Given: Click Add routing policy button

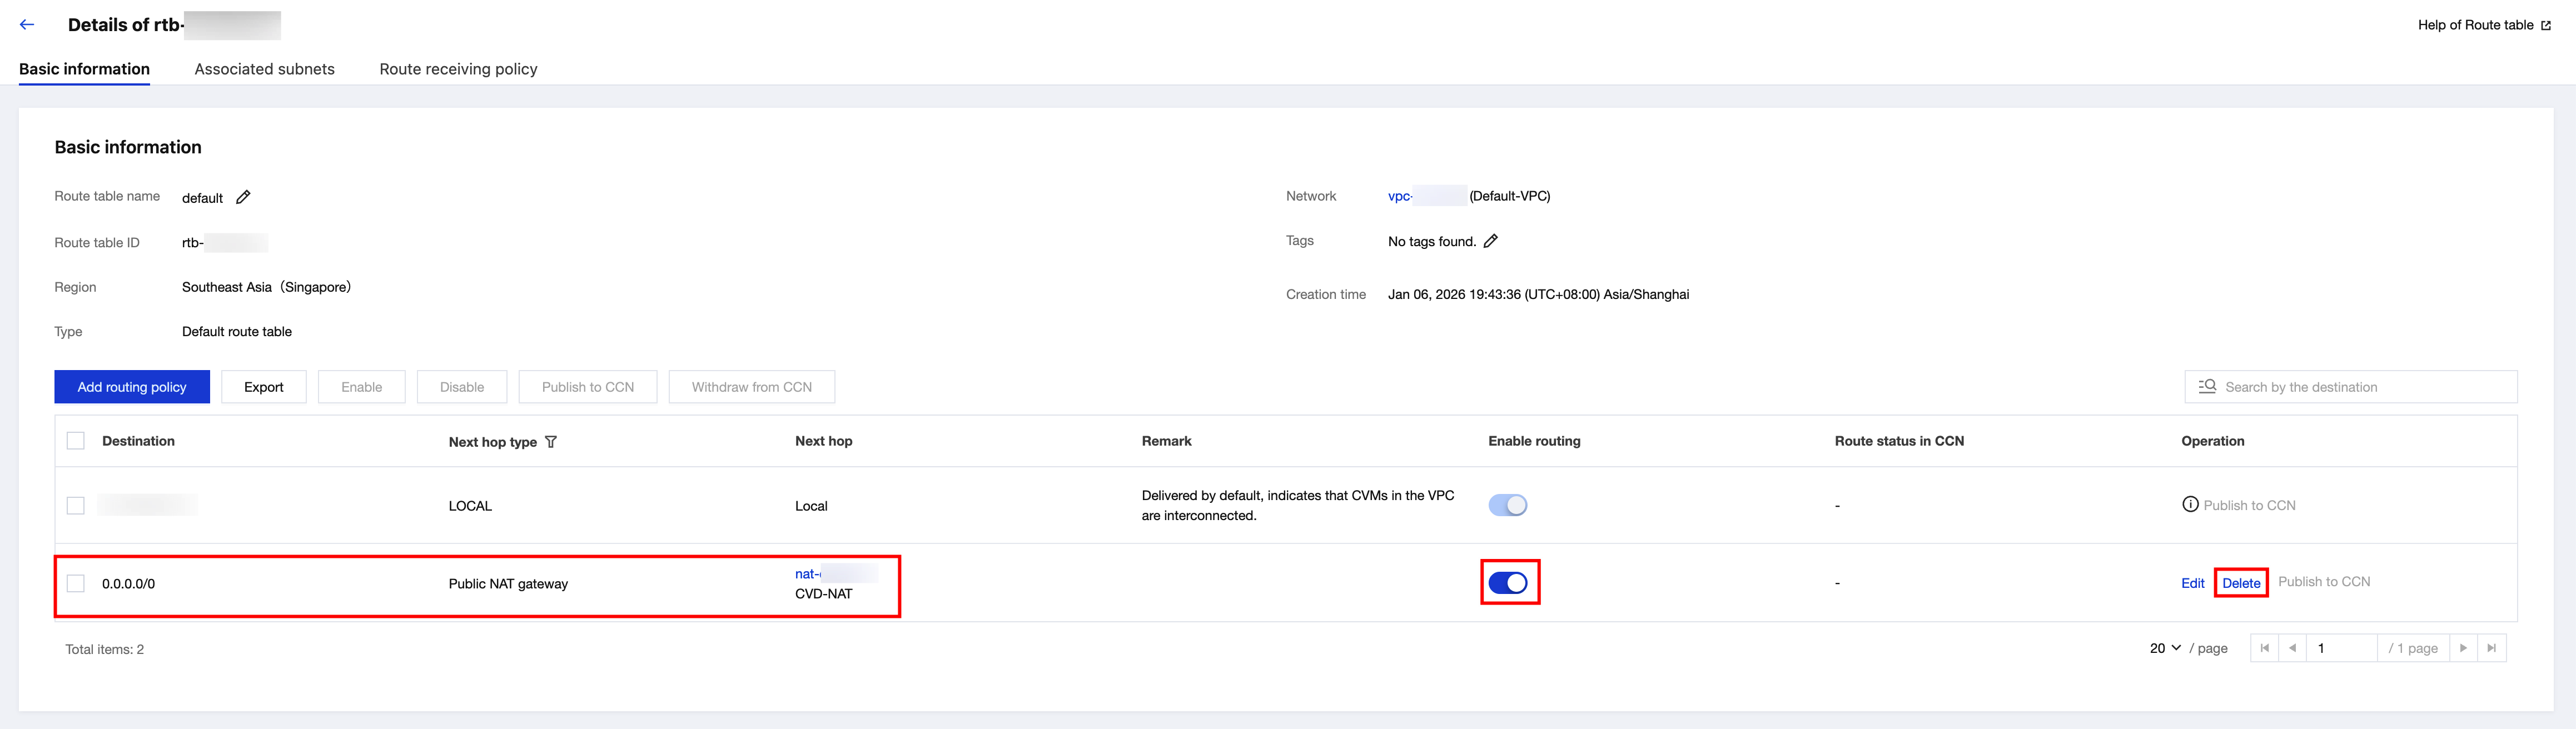Looking at the screenshot, I should 132,387.
